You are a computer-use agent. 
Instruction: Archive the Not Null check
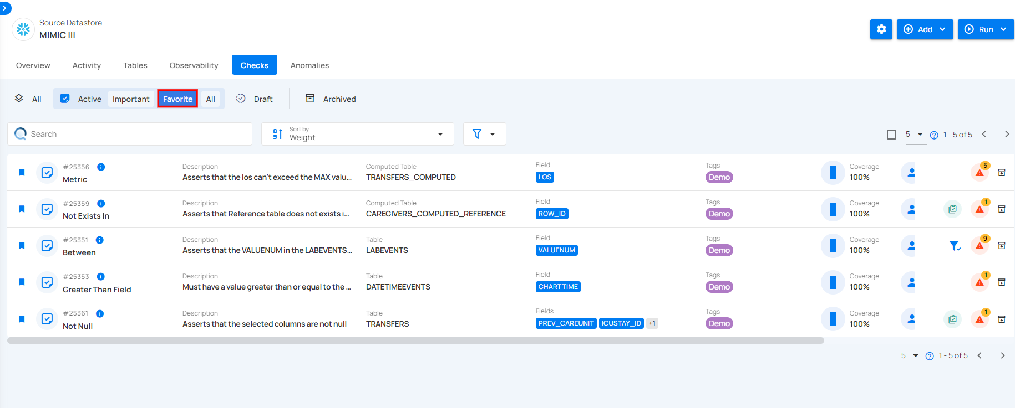point(1002,319)
